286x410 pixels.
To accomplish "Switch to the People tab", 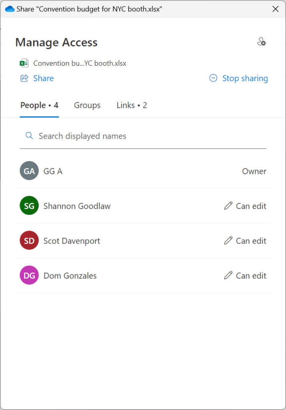I will 40,105.
